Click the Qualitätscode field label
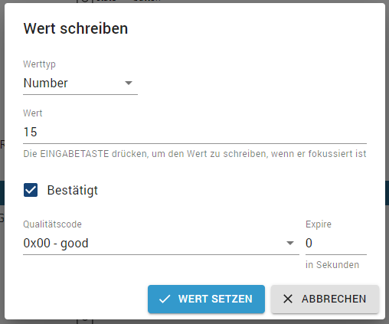 point(52,224)
